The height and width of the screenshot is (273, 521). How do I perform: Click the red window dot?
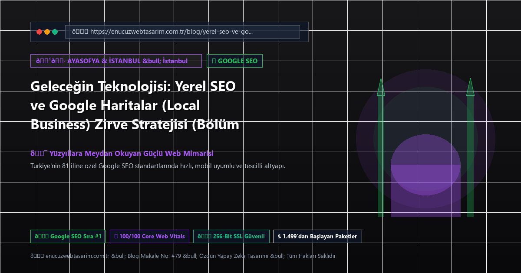(x=39, y=32)
